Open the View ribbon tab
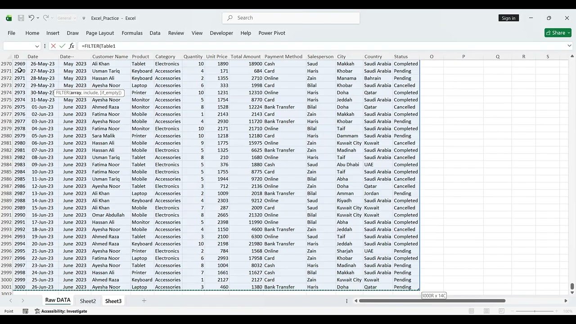 click(197, 33)
